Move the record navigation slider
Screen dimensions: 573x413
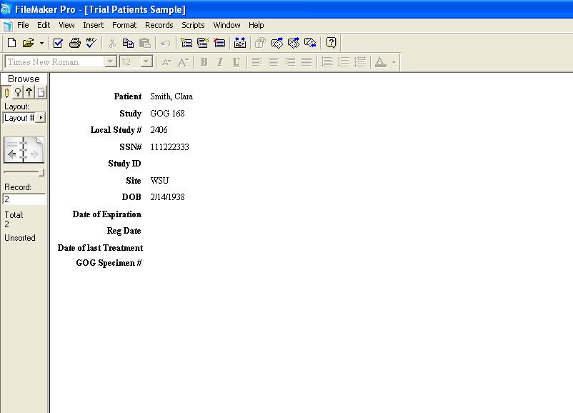click(x=41, y=172)
